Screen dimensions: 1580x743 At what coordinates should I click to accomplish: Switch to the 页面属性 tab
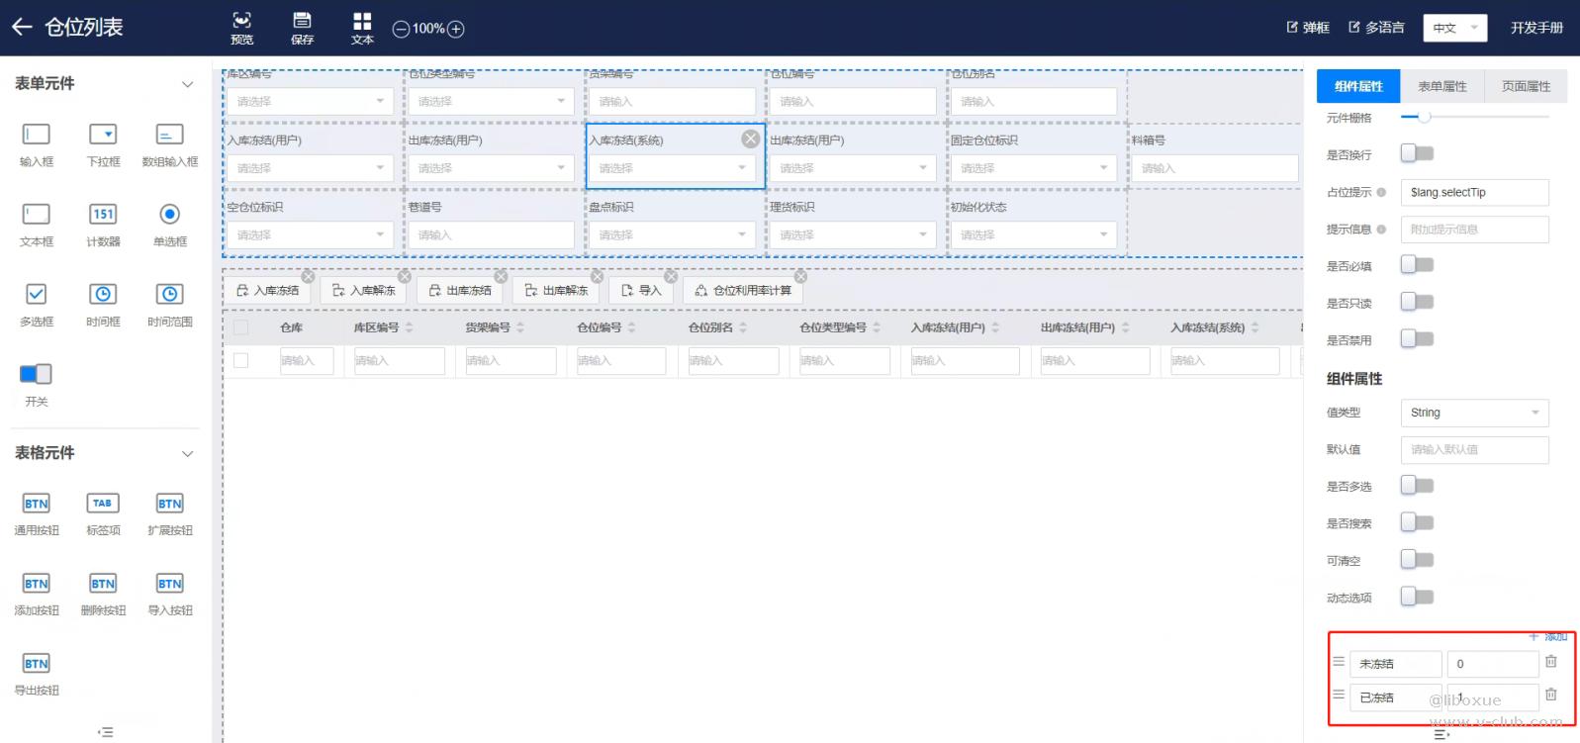(x=1526, y=87)
